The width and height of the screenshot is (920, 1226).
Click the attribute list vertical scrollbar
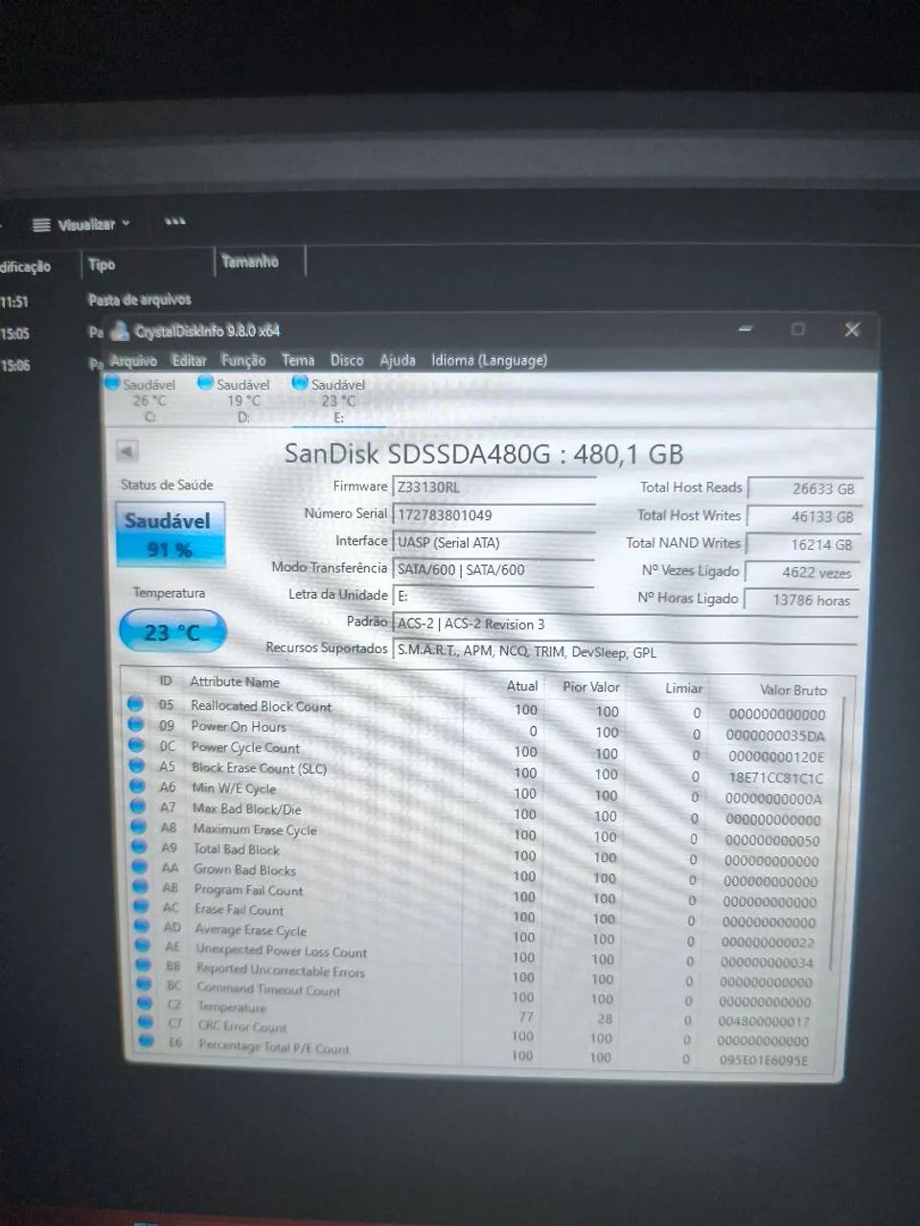click(x=839, y=833)
